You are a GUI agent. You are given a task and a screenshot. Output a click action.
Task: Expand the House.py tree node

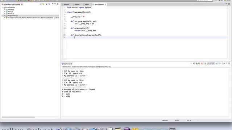(5, 9)
